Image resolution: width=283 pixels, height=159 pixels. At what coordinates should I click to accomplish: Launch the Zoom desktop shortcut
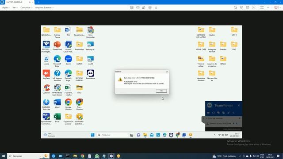coord(68,60)
